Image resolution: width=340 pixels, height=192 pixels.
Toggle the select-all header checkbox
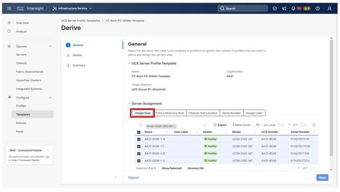point(139,132)
